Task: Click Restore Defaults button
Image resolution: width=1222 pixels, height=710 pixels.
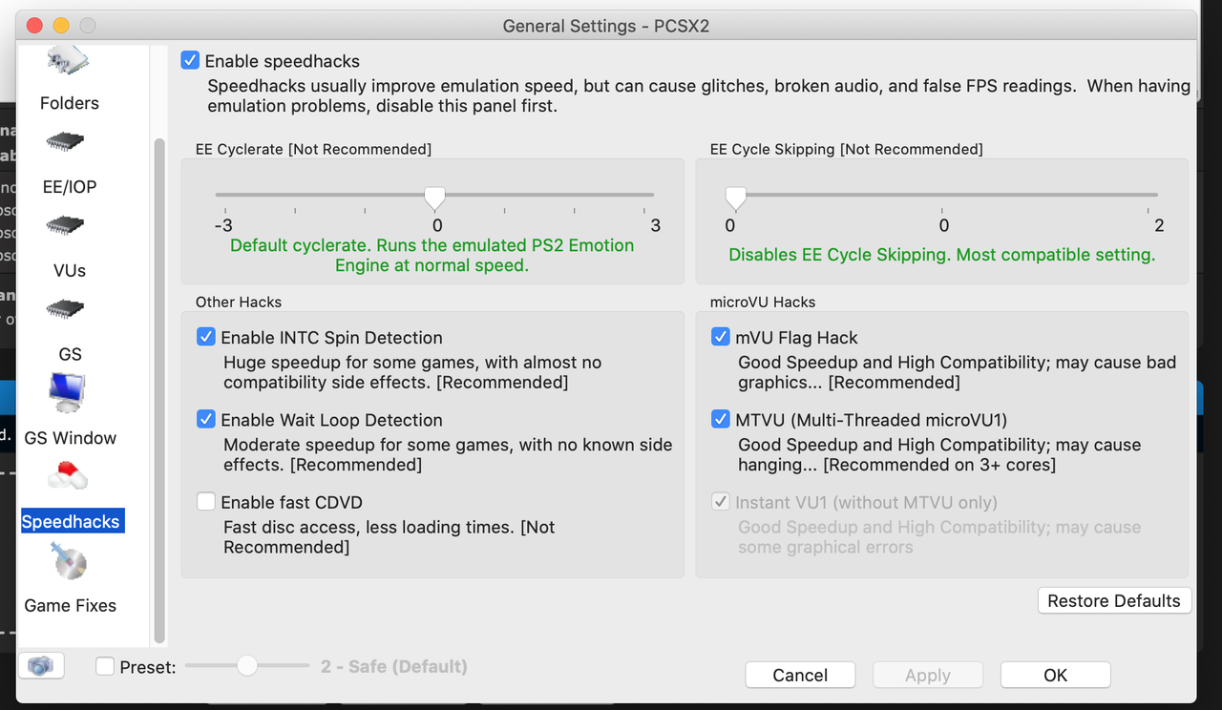Action: coord(1114,600)
